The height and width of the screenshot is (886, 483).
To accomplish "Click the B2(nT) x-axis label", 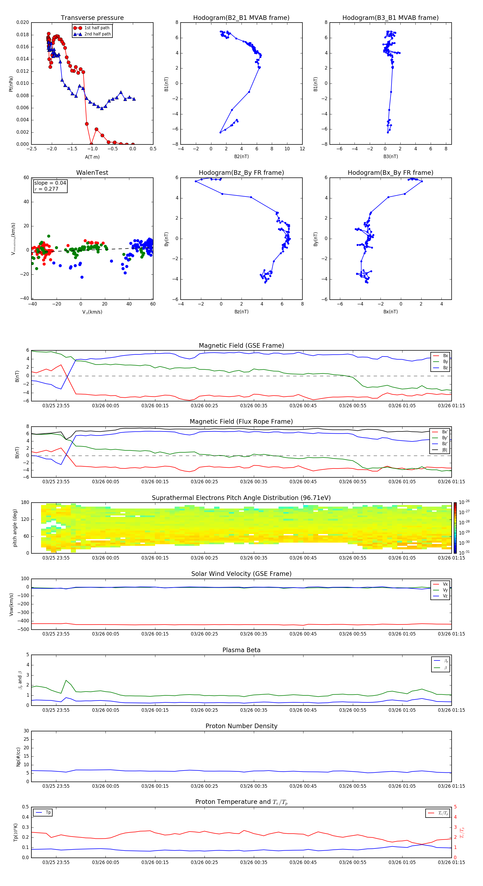I will tap(241, 157).
